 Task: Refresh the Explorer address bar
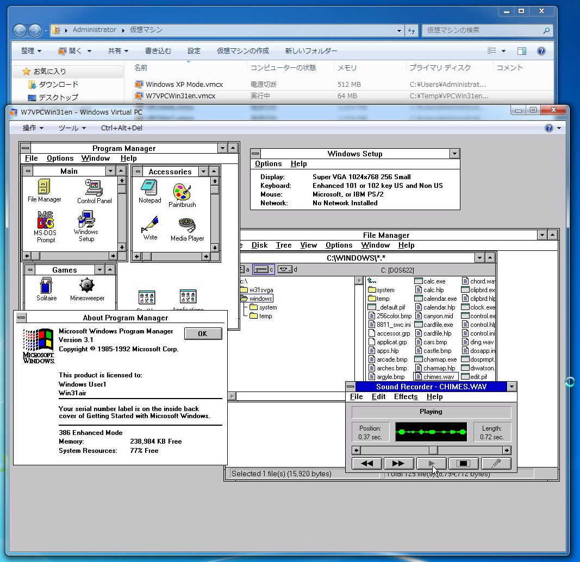click(411, 30)
